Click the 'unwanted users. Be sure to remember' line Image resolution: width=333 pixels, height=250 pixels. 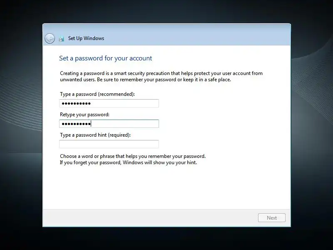pos(145,80)
